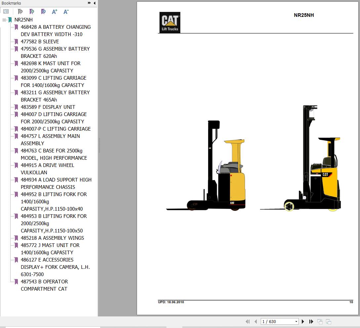Click the expand panel double-chevron icon
360x328 pixels.
click(89, 3)
